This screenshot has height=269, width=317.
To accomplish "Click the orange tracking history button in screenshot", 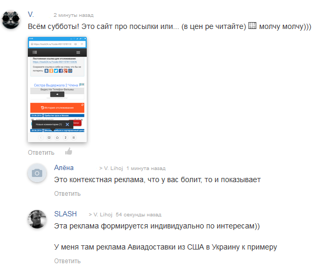I will point(57,108).
